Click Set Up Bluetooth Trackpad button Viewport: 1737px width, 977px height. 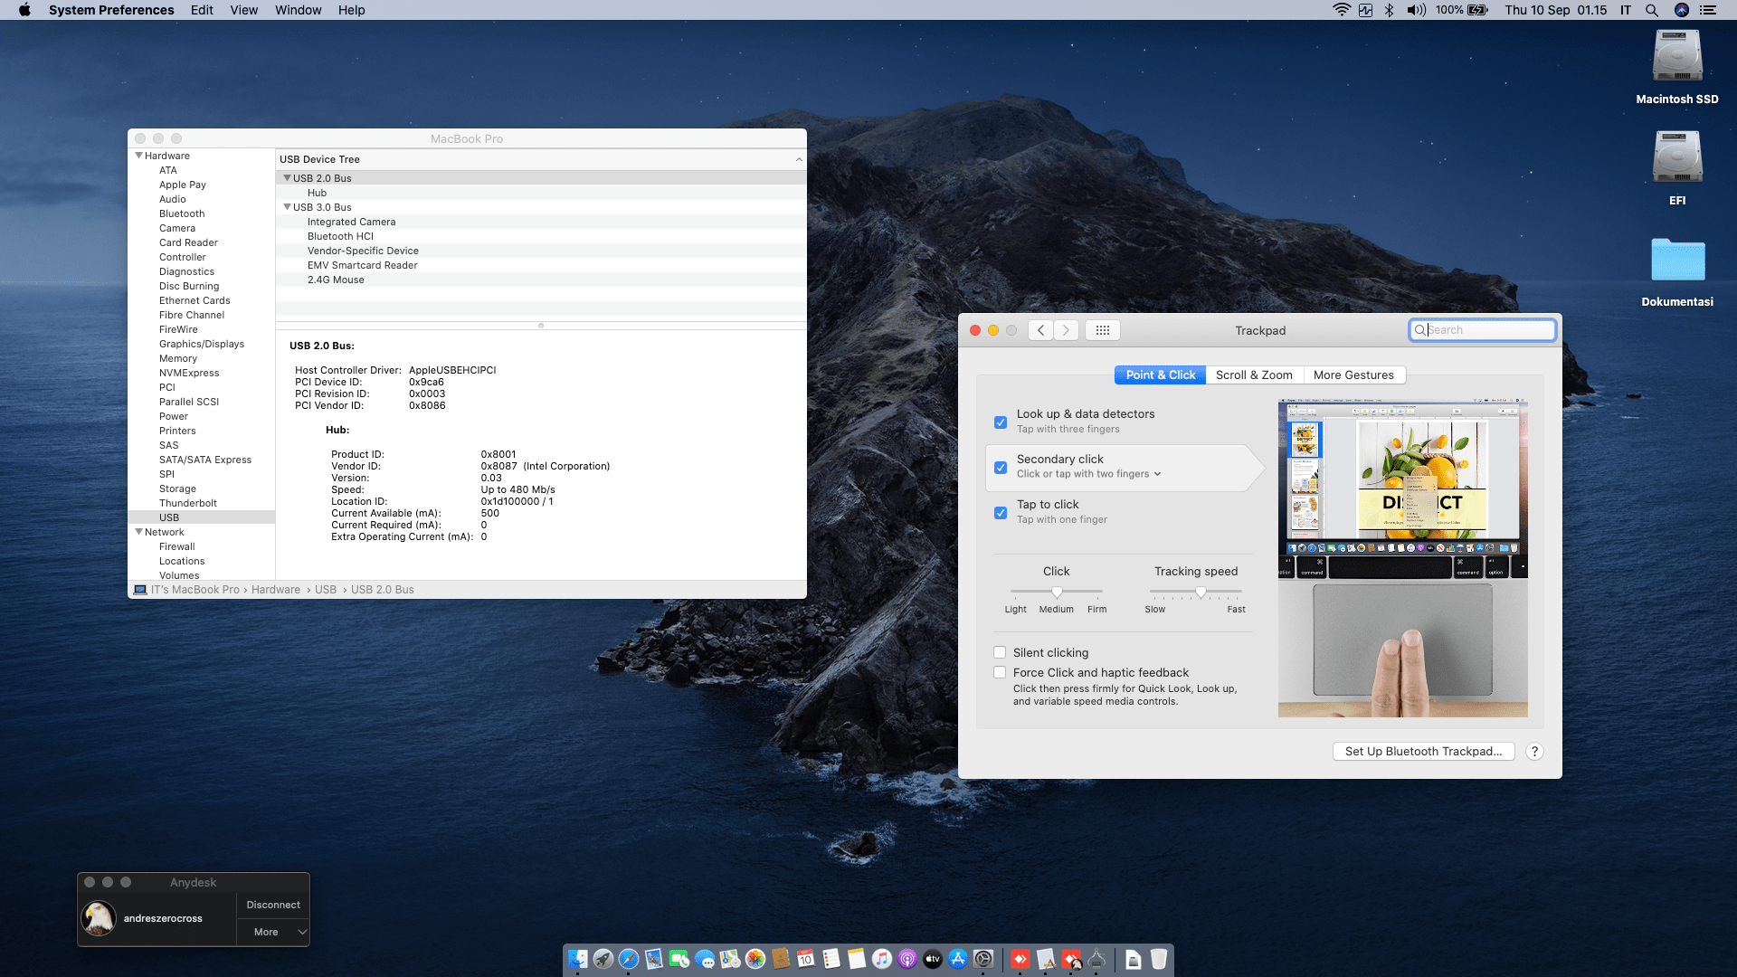click(x=1423, y=751)
